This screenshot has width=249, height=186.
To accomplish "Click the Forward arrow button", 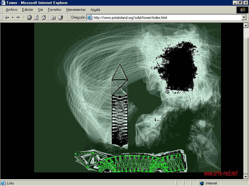I will pyautogui.click(x=18, y=18).
